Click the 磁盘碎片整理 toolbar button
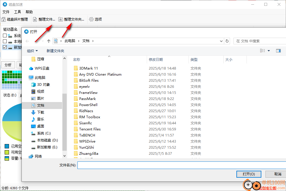 pos(15,19)
